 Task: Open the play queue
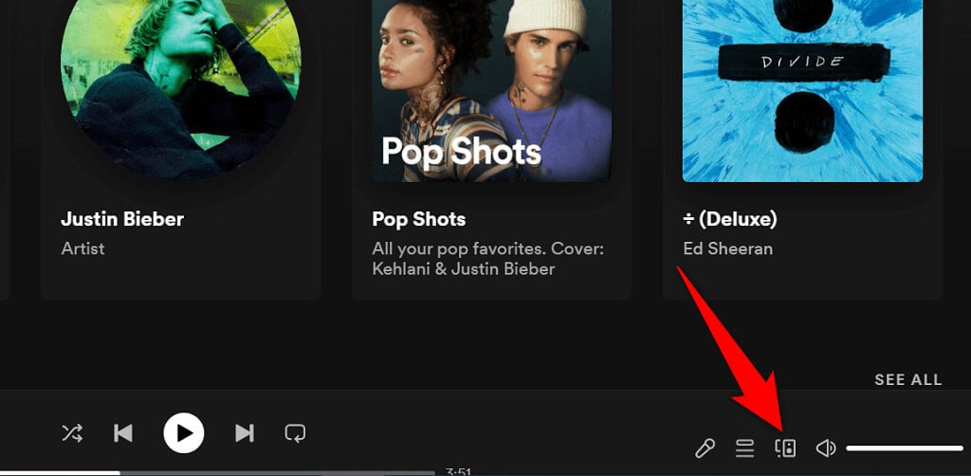click(744, 448)
